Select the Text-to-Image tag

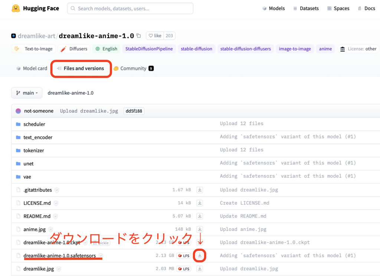(35, 49)
